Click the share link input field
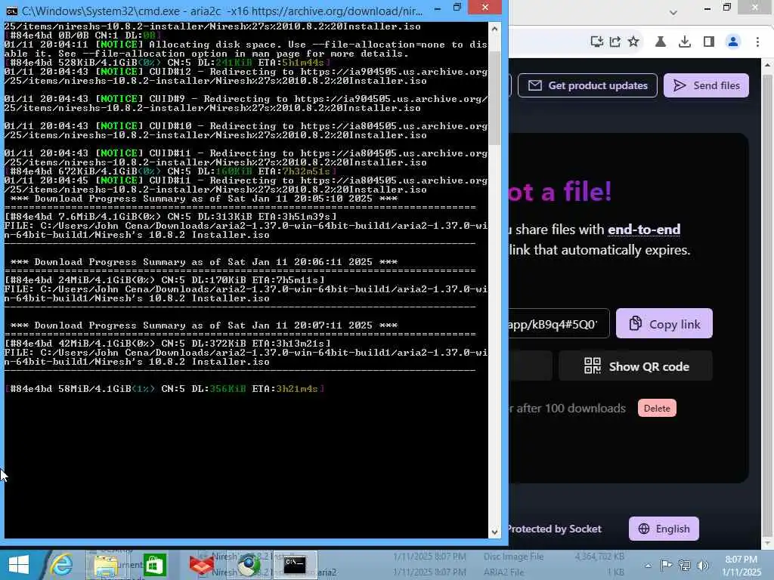Viewport: 774px width, 580px height. pyautogui.click(x=559, y=323)
